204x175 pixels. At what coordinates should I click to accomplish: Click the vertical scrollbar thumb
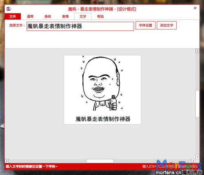click(197, 104)
